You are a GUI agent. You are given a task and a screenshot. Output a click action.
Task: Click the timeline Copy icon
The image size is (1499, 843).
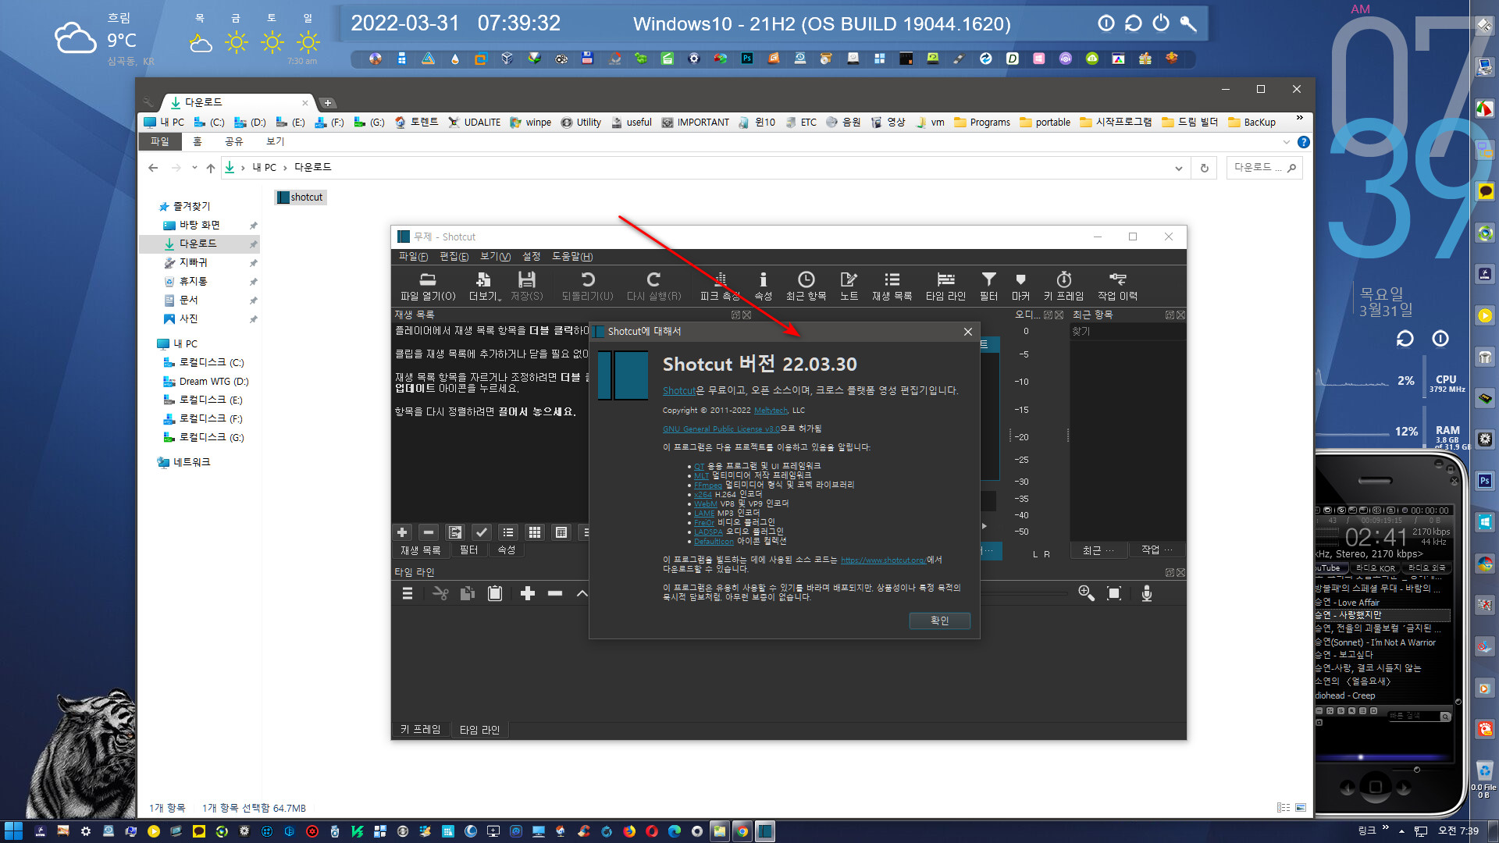click(467, 594)
